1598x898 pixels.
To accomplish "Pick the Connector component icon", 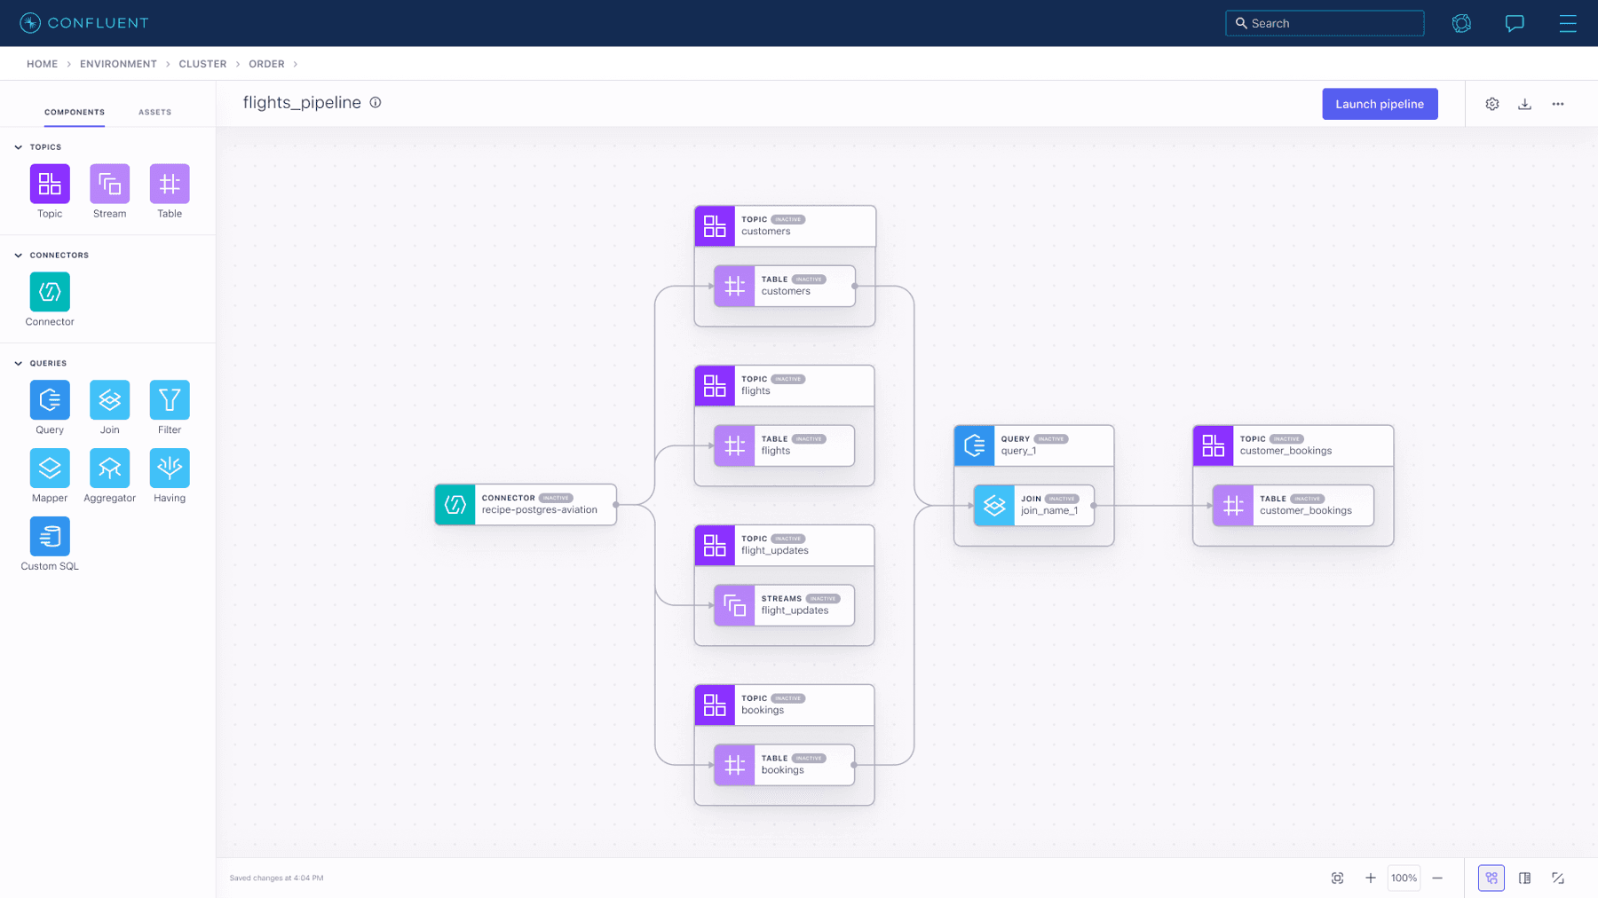I will tap(50, 292).
